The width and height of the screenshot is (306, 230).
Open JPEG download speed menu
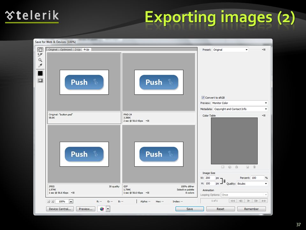coord(73,193)
